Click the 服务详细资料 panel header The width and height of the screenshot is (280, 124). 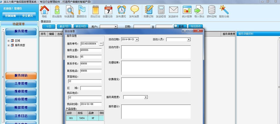258,34
